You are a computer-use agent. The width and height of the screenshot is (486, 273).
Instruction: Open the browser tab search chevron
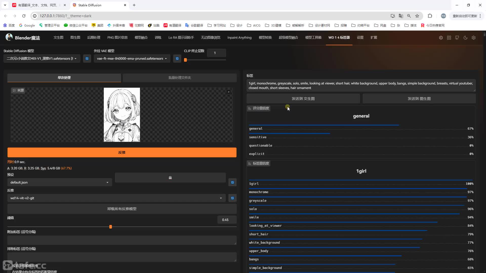click(x=5, y=5)
